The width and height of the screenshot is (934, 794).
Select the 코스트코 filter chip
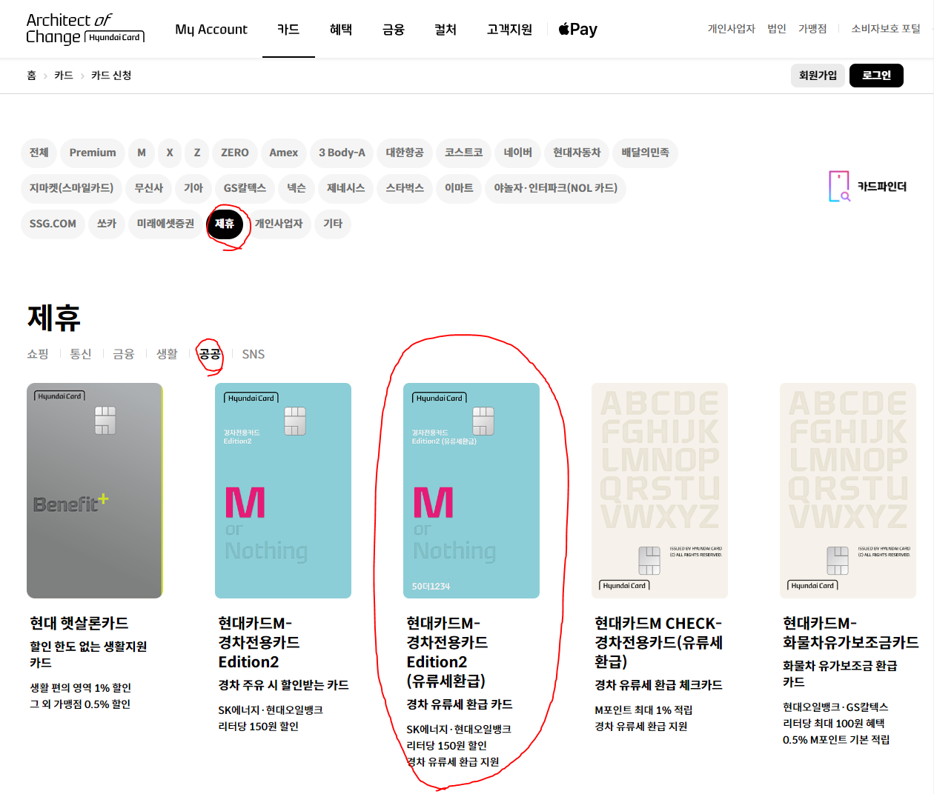click(x=463, y=153)
